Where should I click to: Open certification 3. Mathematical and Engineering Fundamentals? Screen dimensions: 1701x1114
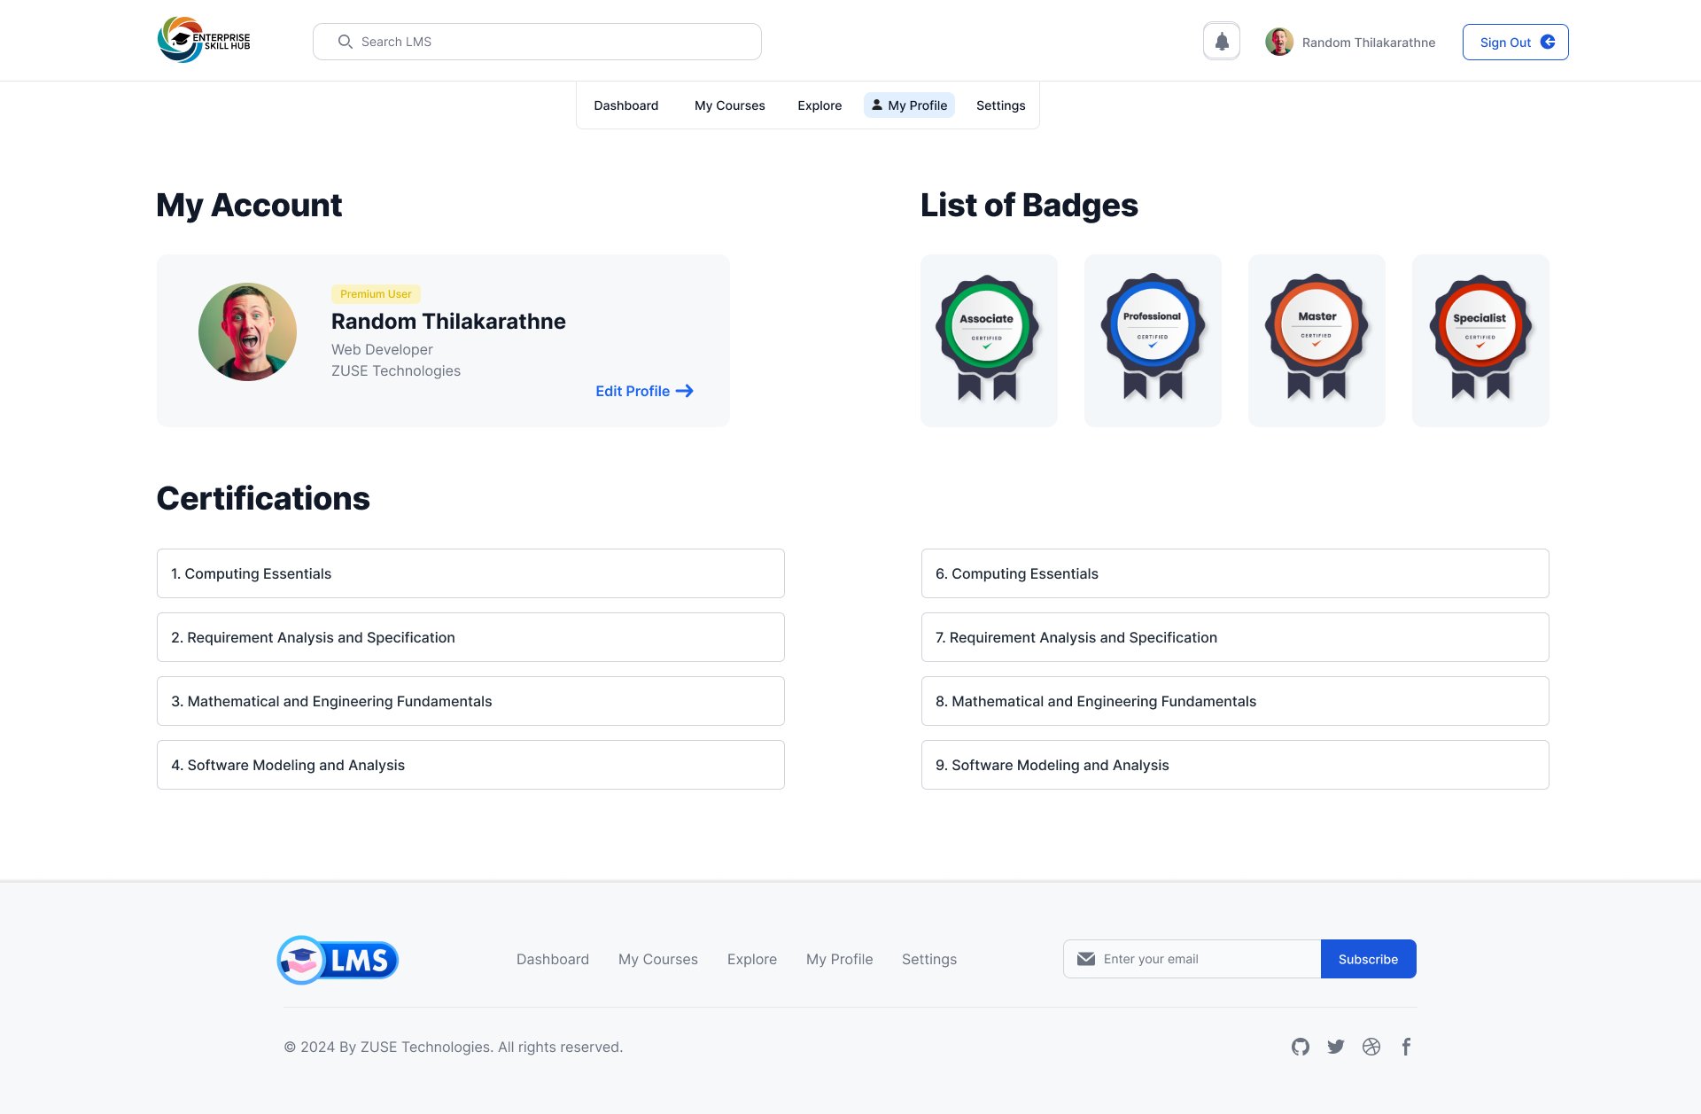tap(470, 701)
